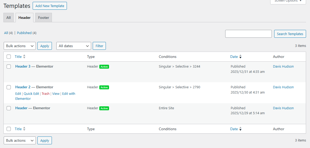Open the Header 2 template title
Image resolution: width=310 pixels, height=148 pixels.
pyautogui.click(x=23, y=87)
